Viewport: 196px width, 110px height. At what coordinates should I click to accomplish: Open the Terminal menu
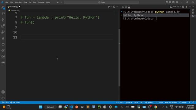click(41, 2)
